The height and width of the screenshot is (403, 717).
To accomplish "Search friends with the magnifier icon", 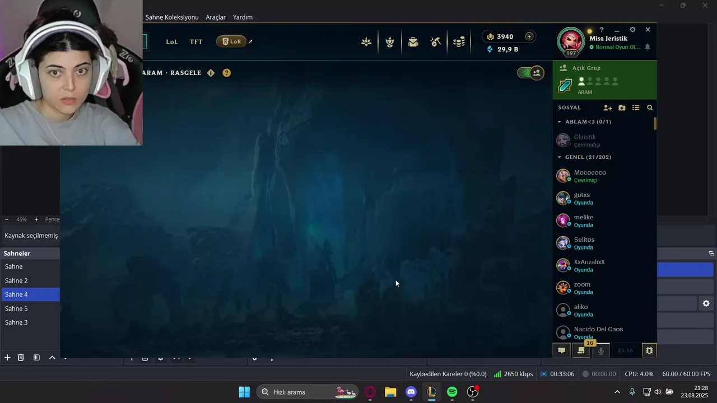I will (650, 107).
